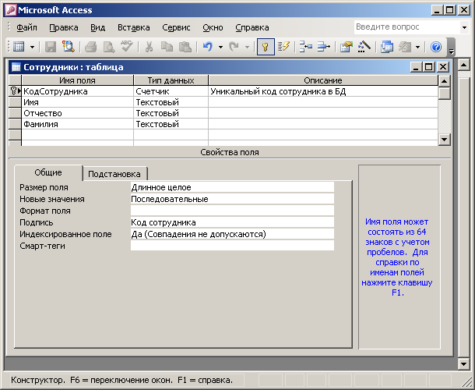Click the Redo arrow icon
This screenshot has height=390, width=475.
[234, 47]
